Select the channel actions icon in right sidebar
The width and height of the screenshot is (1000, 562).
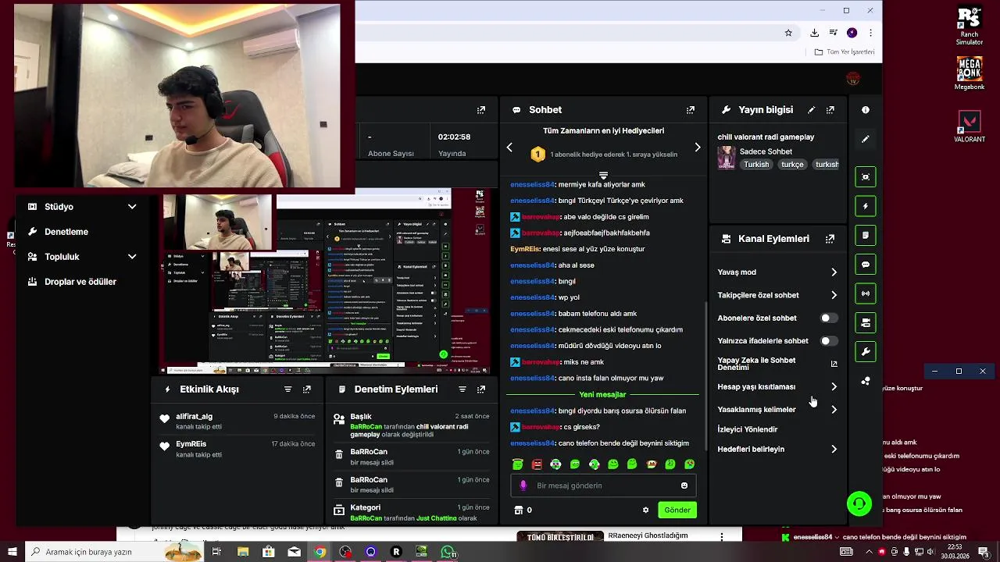866,322
